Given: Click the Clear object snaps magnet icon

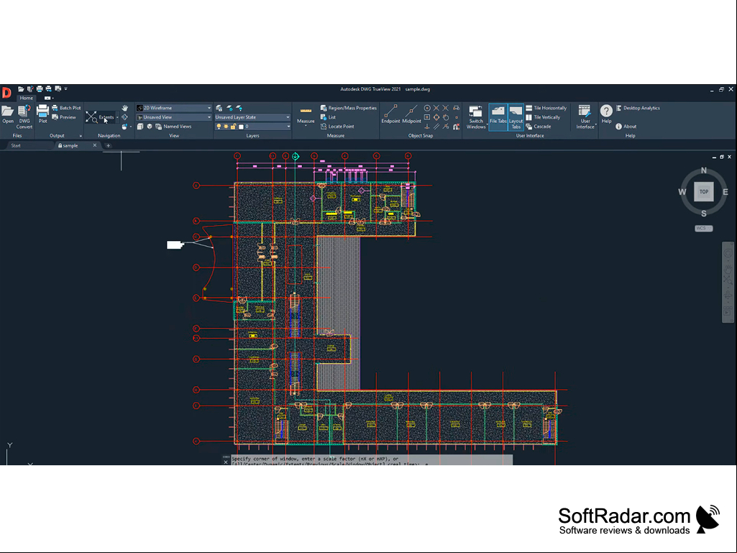Looking at the screenshot, I should 456,127.
